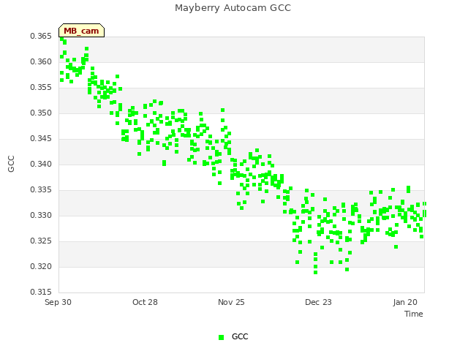Click the 0.315 y-axis value
The height and width of the screenshot is (351, 468).
click(x=41, y=292)
